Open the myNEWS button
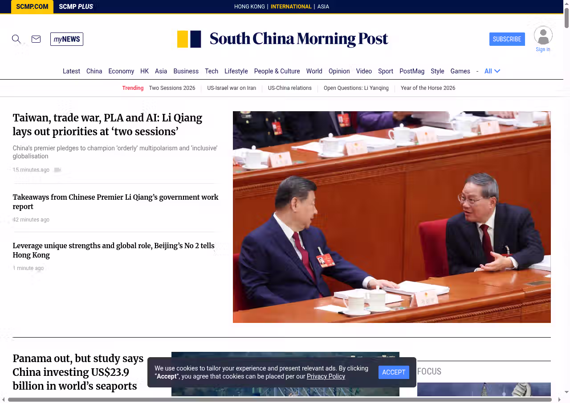 pyautogui.click(x=67, y=39)
